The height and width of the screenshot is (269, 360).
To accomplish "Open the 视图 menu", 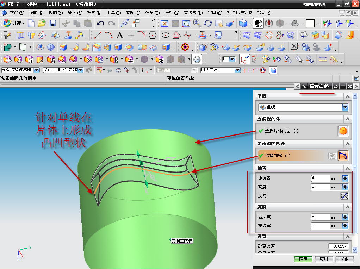I will tap(55, 13).
